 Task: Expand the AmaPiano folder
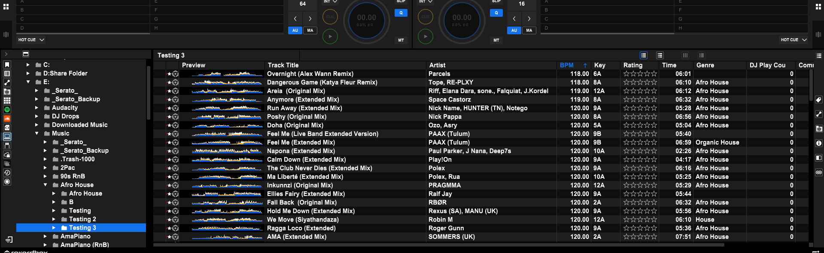(45, 236)
